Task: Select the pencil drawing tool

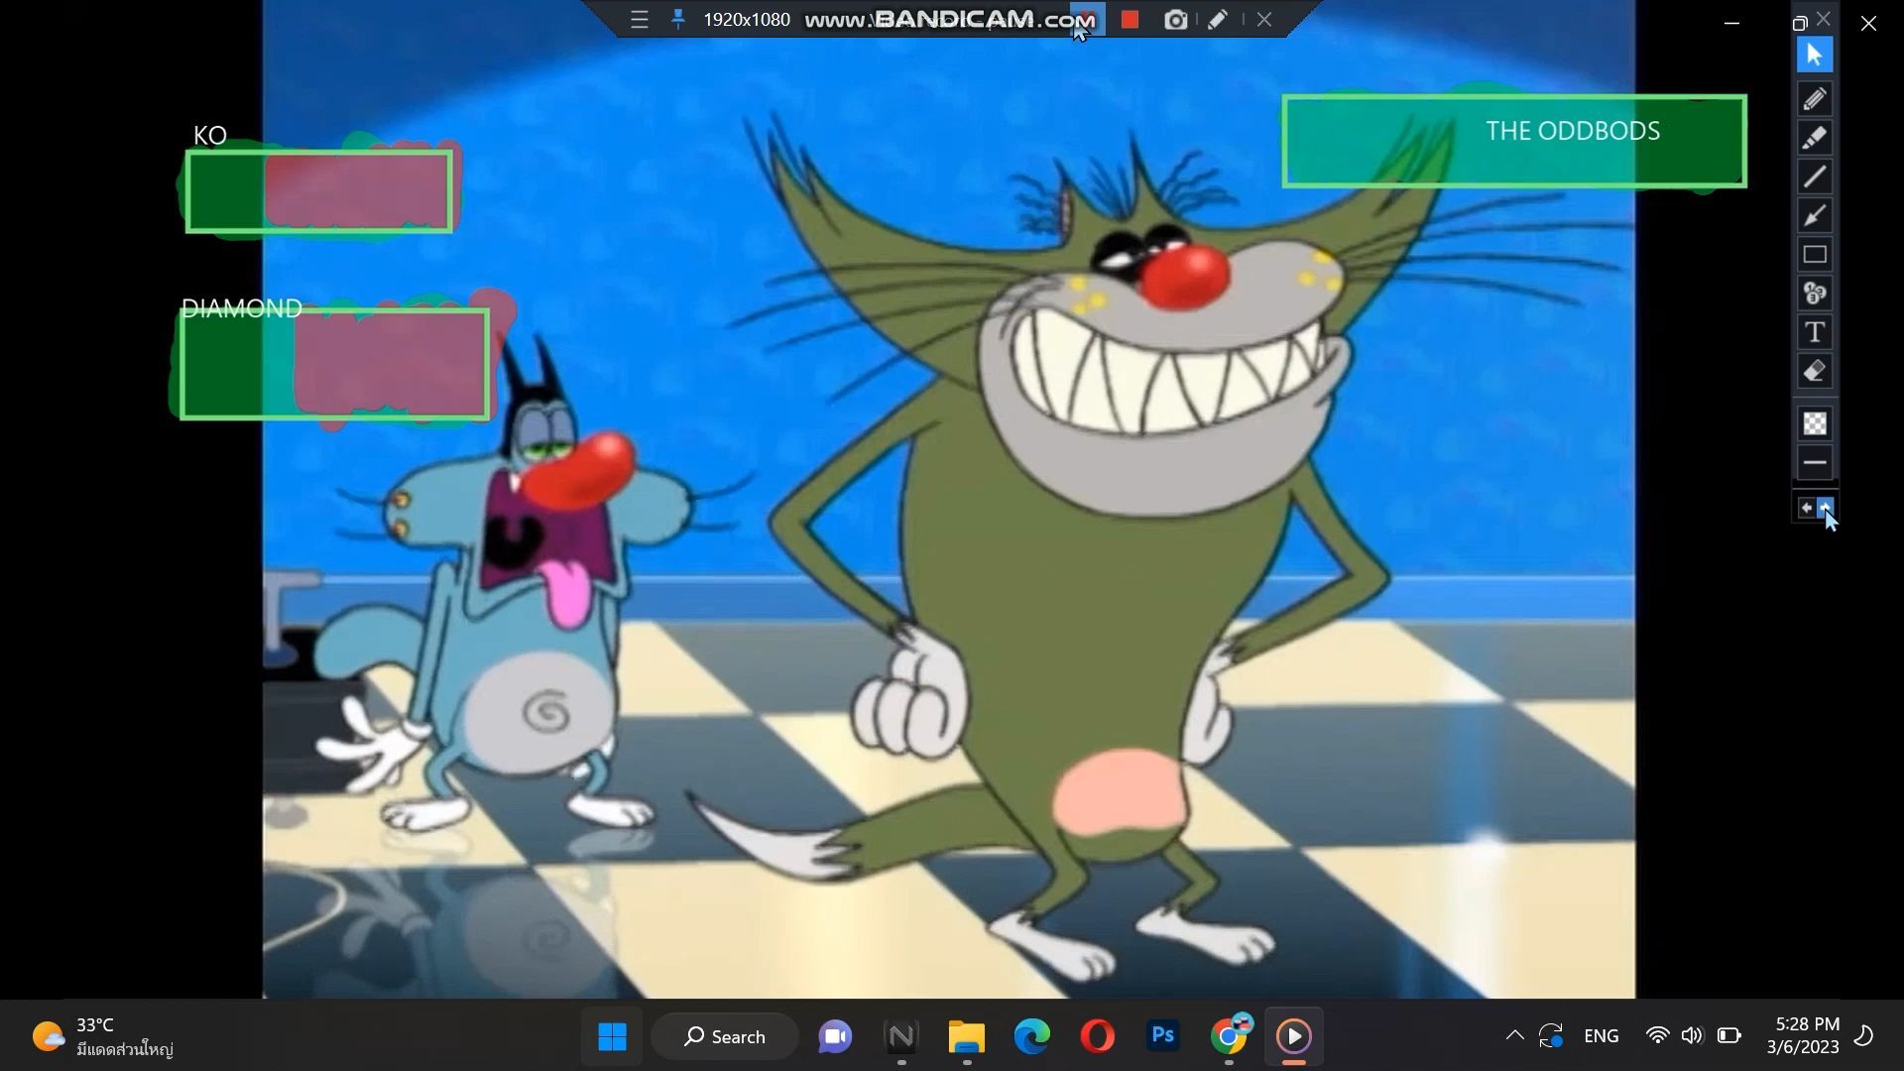Action: click(x=1815, y=98)
